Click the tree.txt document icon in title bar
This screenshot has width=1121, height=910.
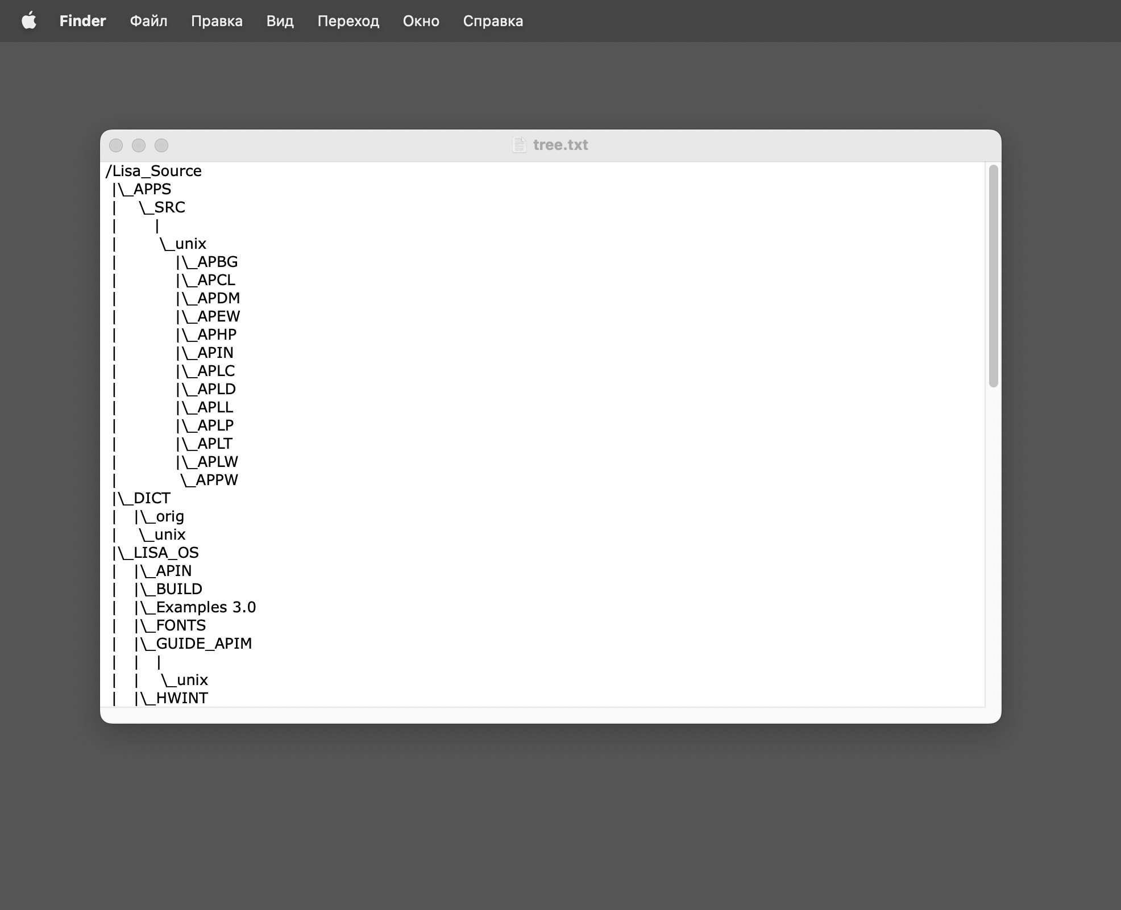519,145
